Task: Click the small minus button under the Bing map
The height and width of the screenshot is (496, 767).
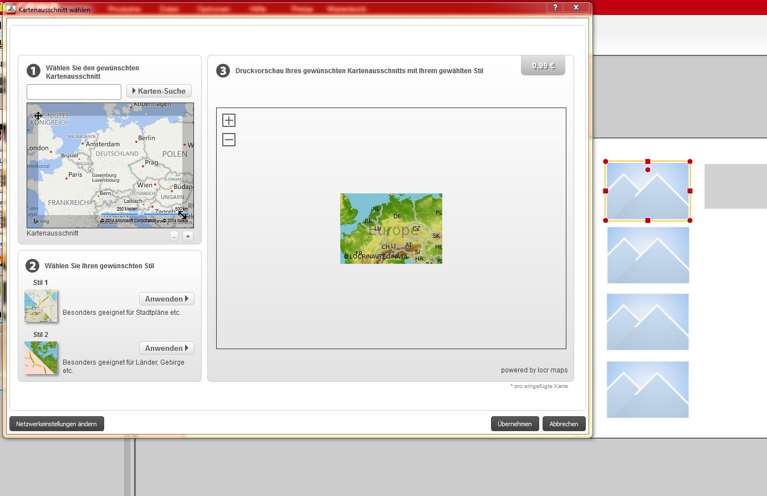Action: click(x=174, y=236)
